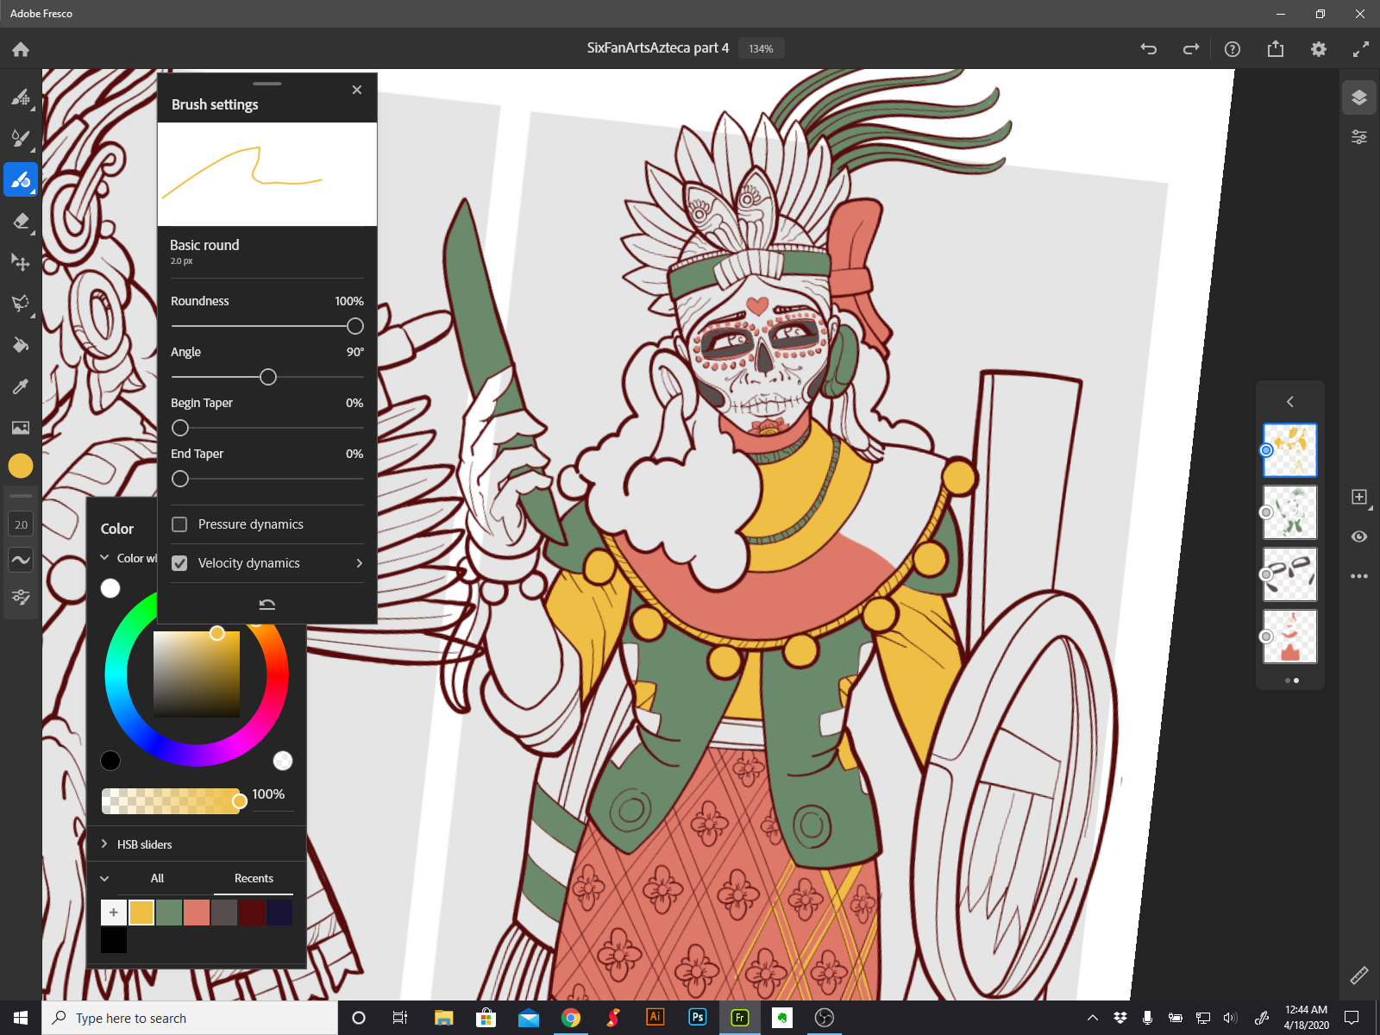The width and height of the screenshot is (1380, 1035).
Task: Toggle radio dot on the black lines layer
Action: pos(1266,574)
